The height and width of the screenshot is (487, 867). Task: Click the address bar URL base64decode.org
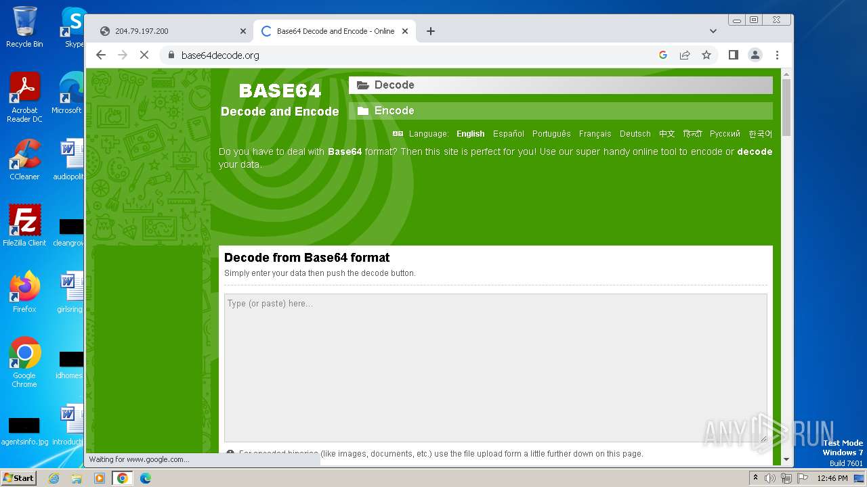pyautogui.click(x=220, y=55)
